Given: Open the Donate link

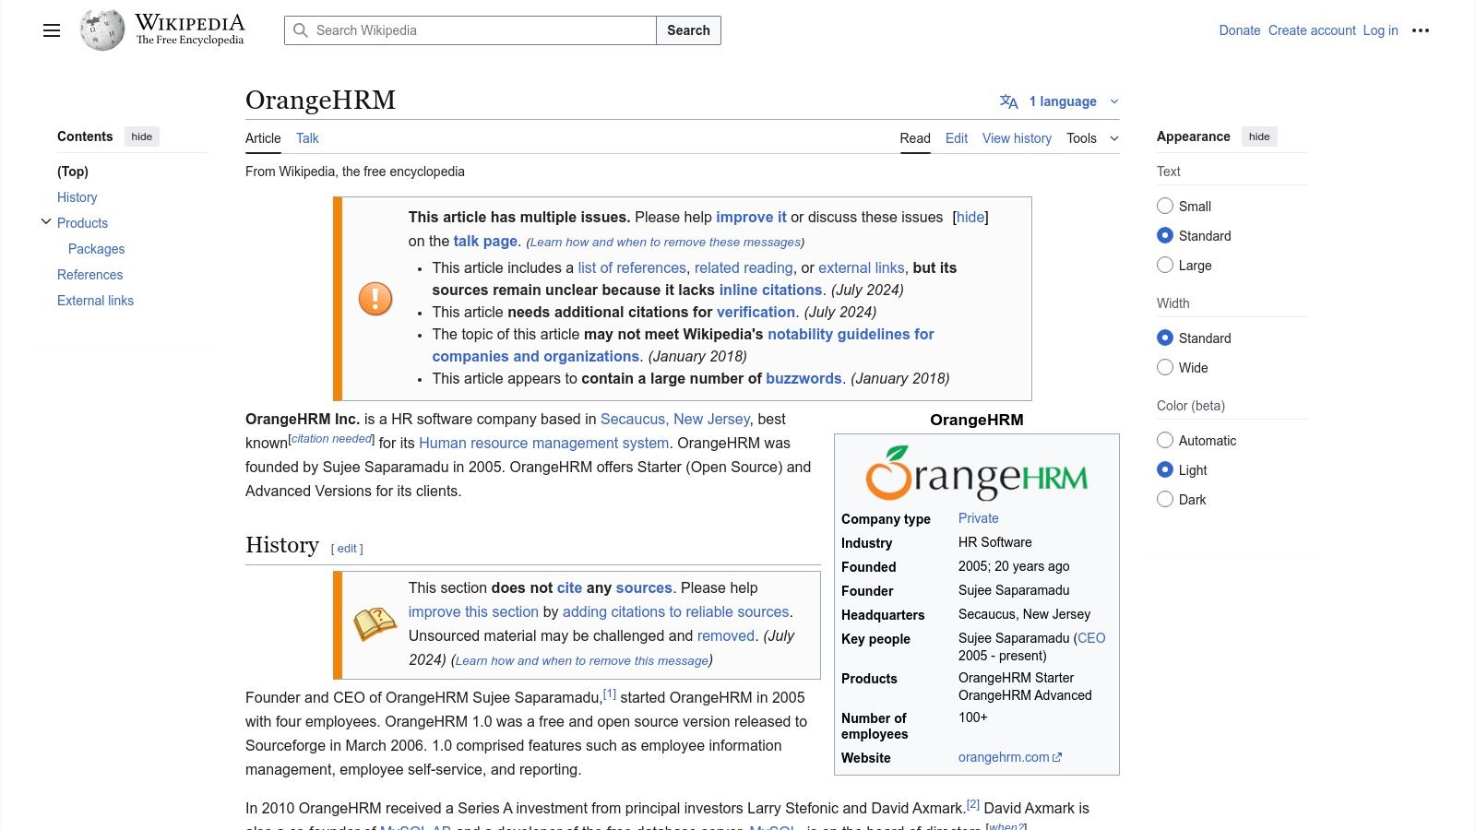Looking at the screenshot, I should pyautogui.click(x=1239, y=30).
